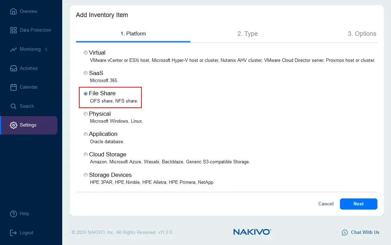The width and height of the screenshot is (391, 245).
Task: Click the chat bubble icon
Action: point(345,232)
